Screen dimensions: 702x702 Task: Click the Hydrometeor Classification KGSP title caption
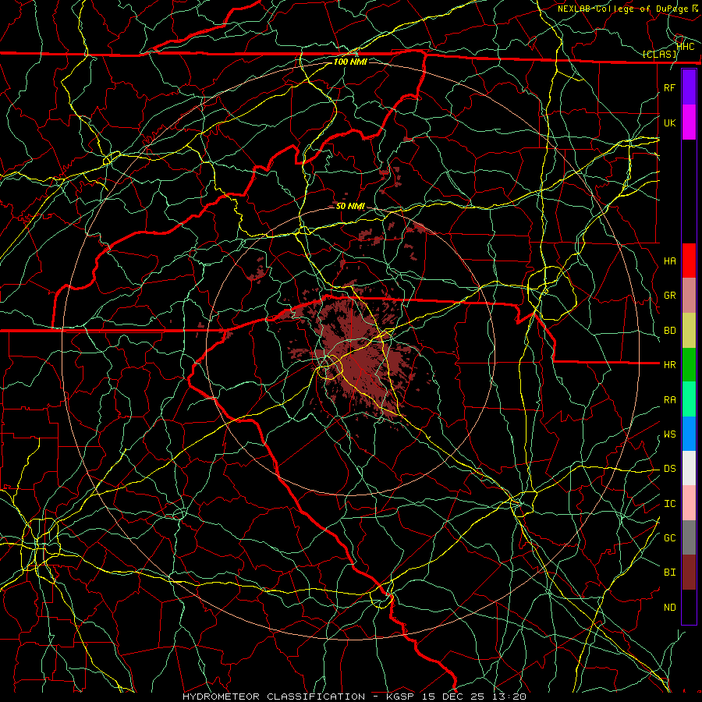[x=354, y=697]
